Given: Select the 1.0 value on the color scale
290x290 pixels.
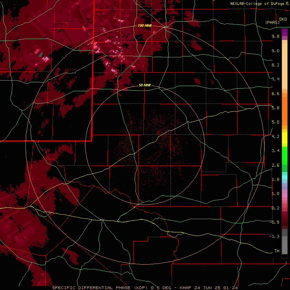Looking at the screenshot, I should click(x=275, y=194).
